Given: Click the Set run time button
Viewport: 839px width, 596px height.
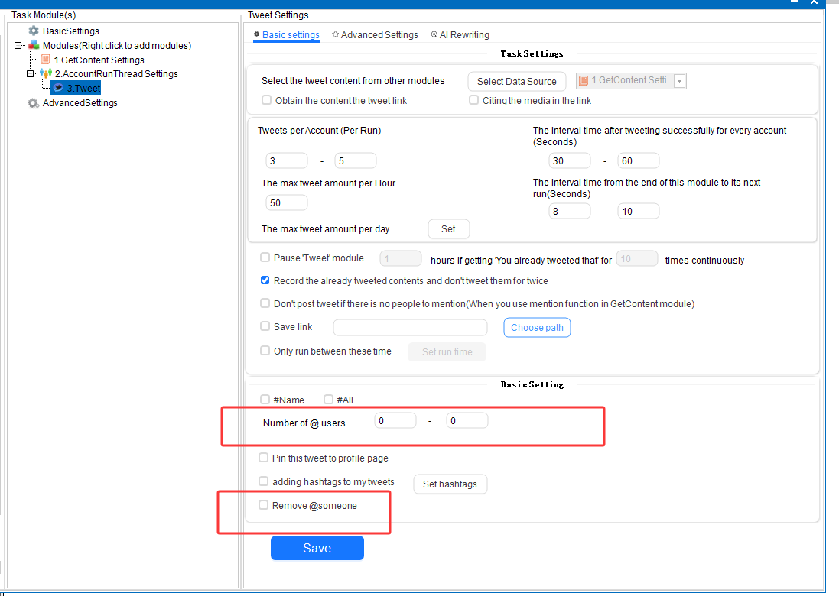Looking at the screenshot, I should (447, 351).
